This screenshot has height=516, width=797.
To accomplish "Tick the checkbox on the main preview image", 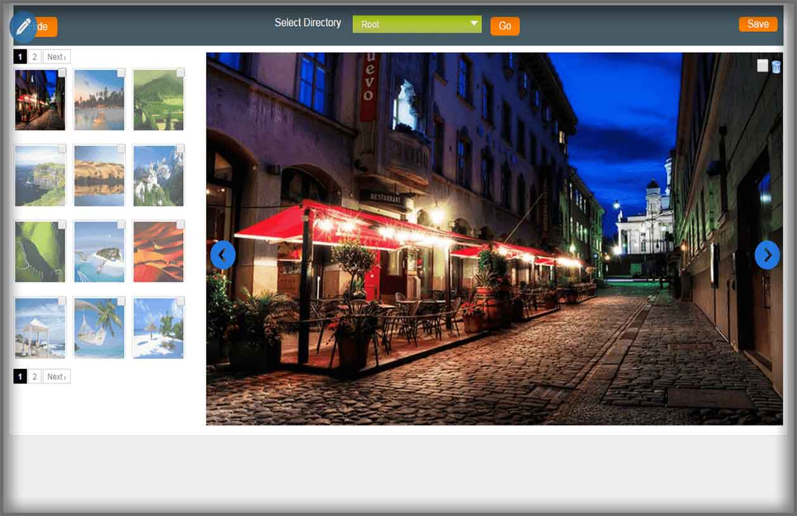I will pos(762,66).
